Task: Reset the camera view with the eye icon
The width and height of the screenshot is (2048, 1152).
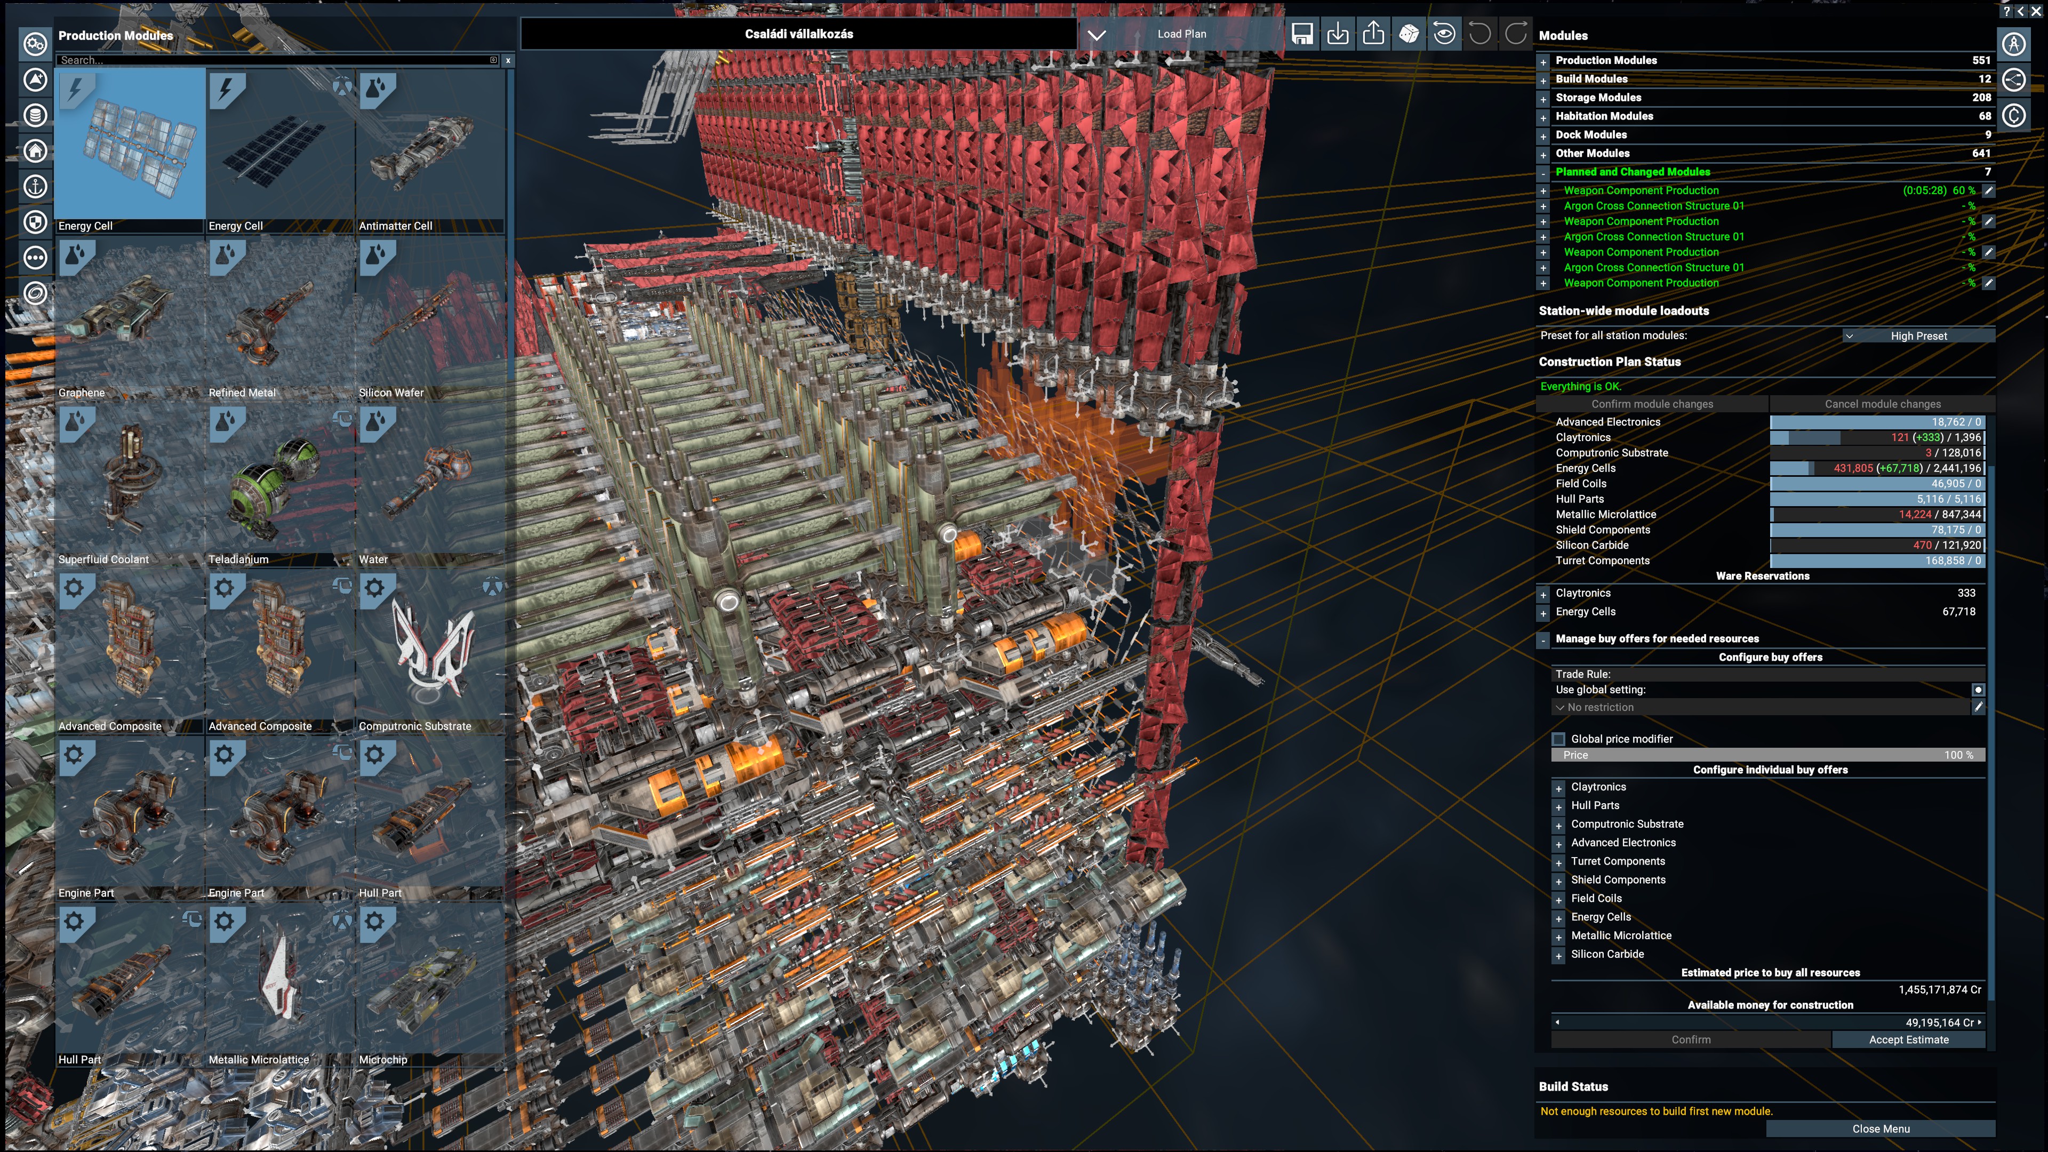Action: click(1445, 34)
